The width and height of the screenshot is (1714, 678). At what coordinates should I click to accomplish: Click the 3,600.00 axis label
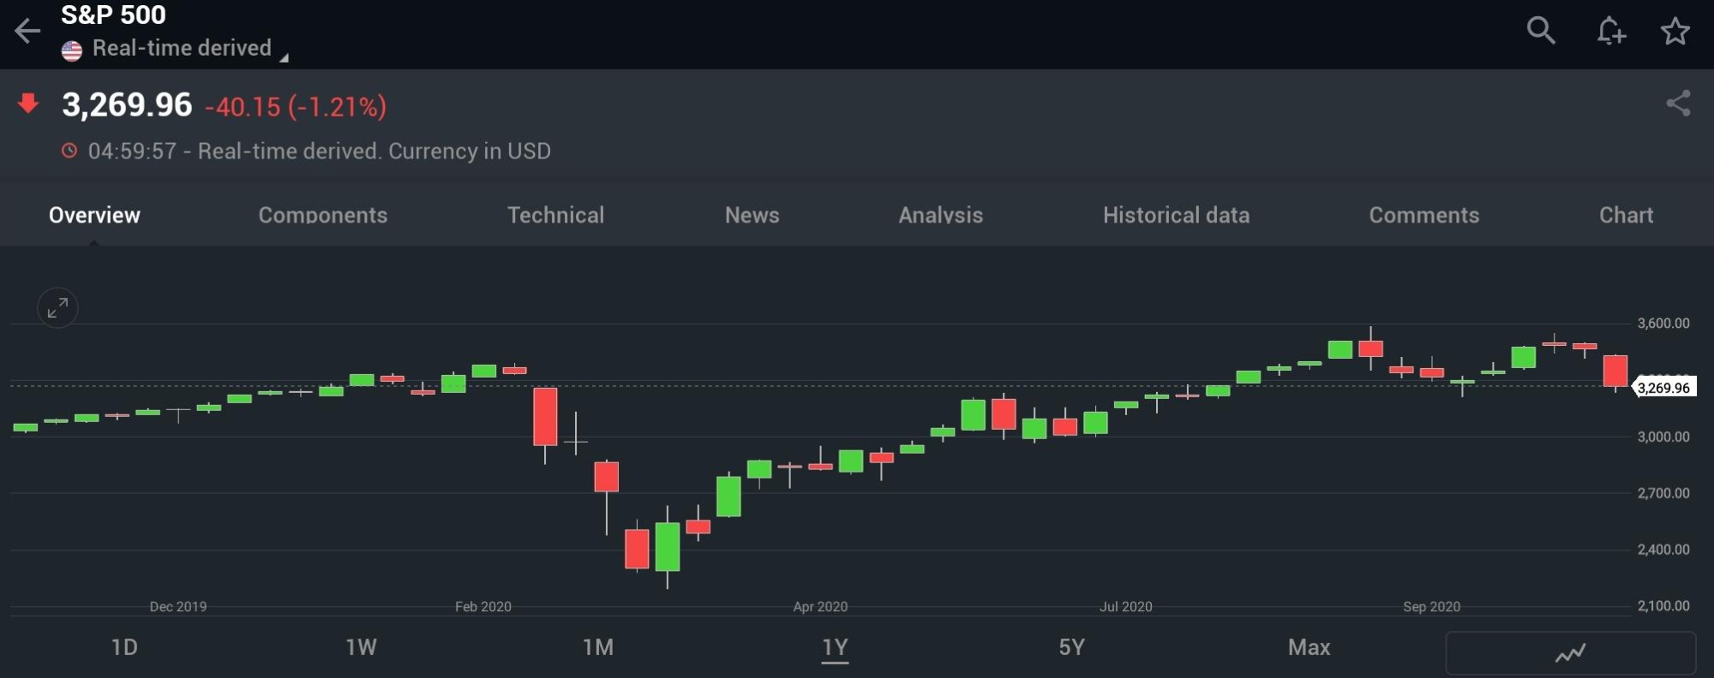[x=1663, y=324]
